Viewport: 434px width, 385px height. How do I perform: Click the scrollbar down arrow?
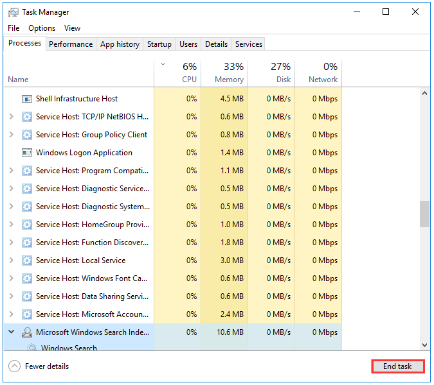tap(424, 345)
